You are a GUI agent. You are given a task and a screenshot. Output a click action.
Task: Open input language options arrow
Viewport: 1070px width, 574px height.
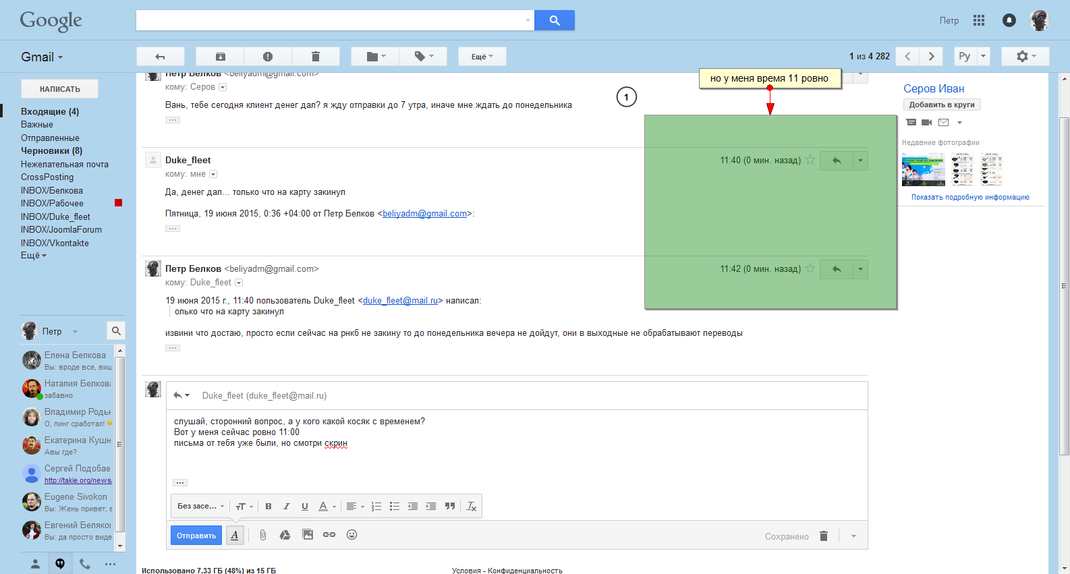coord(983,57)
